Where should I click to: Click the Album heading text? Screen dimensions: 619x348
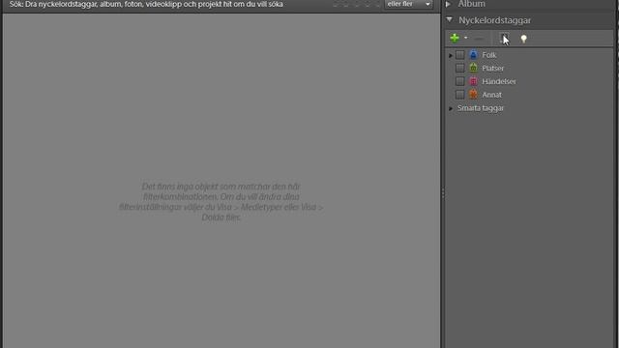pos(471,4)
